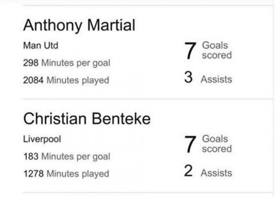Click 298 Minutes per goal stat
Screen dimensions: 276x197
(67, 63)
